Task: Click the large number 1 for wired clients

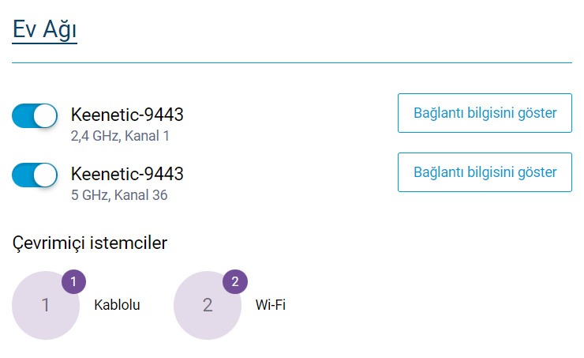Action: 45,305
